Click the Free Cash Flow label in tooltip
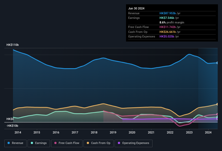 (138, 27)
